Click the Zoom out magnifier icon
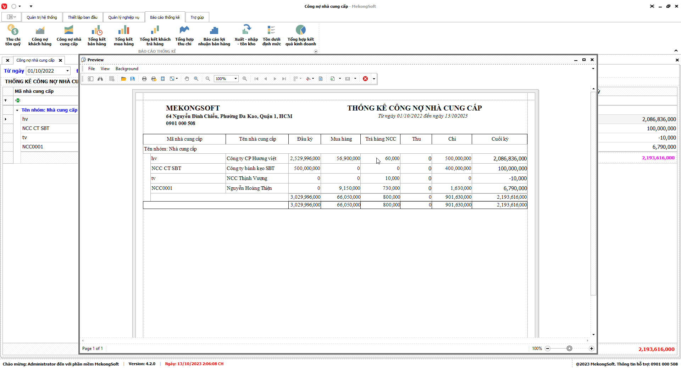The height and width of the screenshot is (368, 681). click(208, 79)
